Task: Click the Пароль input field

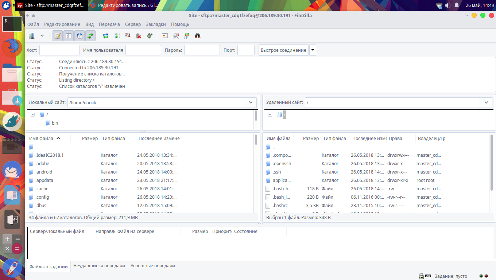Action: tap(202, 50)
